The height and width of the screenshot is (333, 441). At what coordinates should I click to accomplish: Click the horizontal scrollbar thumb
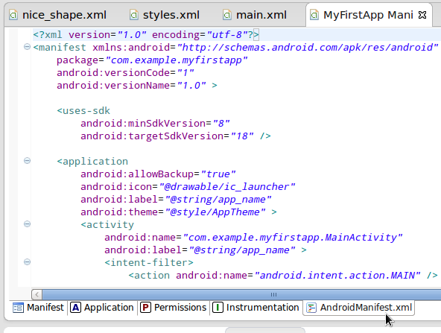[x=242, y=294]
